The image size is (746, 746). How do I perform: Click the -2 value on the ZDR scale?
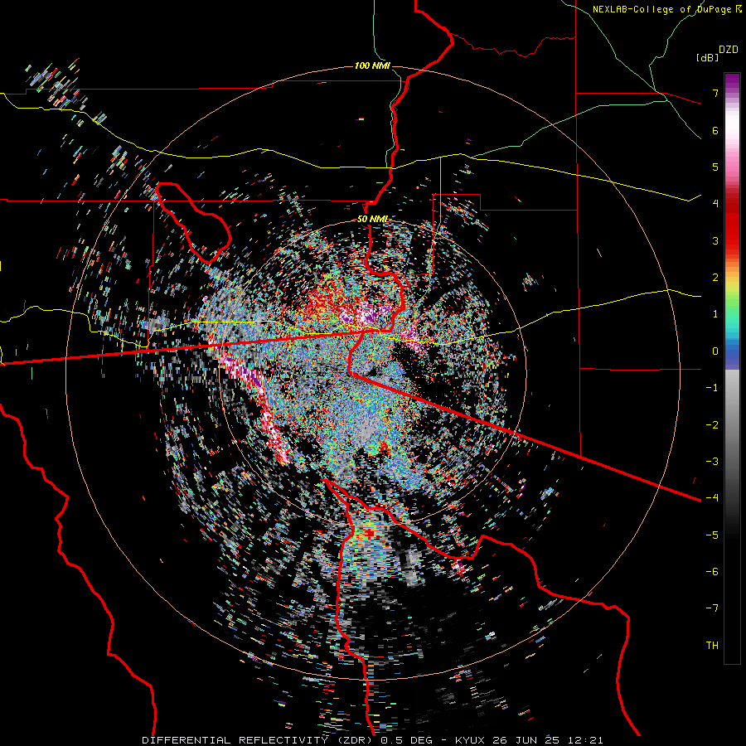pos(712,424)
